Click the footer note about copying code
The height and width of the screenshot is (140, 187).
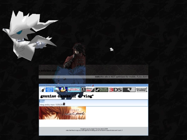tap(94, 130)
